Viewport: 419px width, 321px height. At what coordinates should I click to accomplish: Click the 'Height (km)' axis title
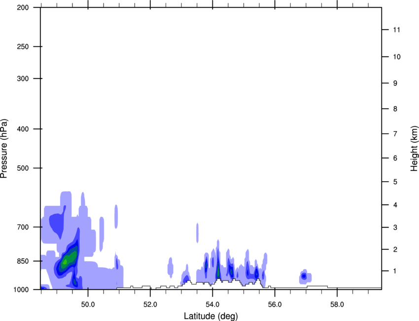click(414, 149)
